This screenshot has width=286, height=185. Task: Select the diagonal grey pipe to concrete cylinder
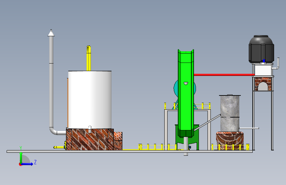(207, 122)
